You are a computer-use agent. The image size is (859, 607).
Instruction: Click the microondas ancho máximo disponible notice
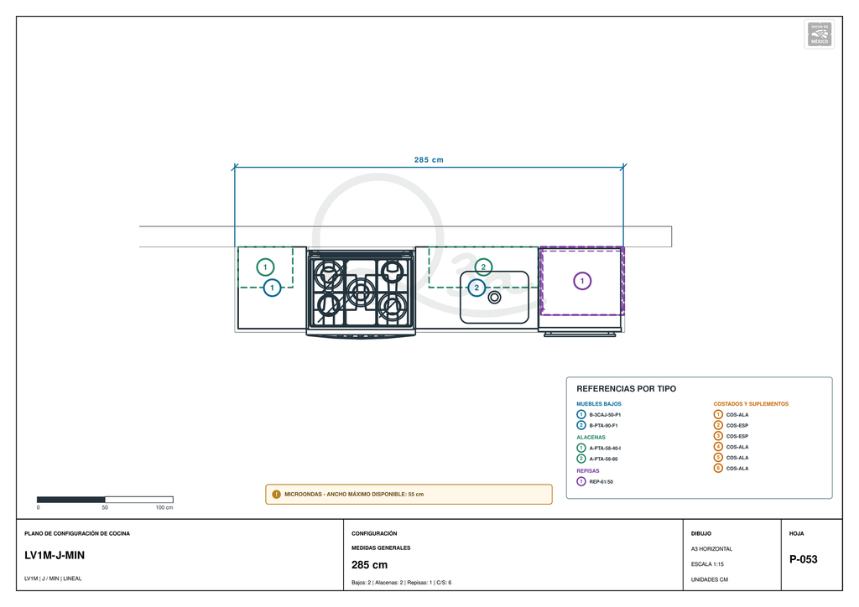[409, 495]
